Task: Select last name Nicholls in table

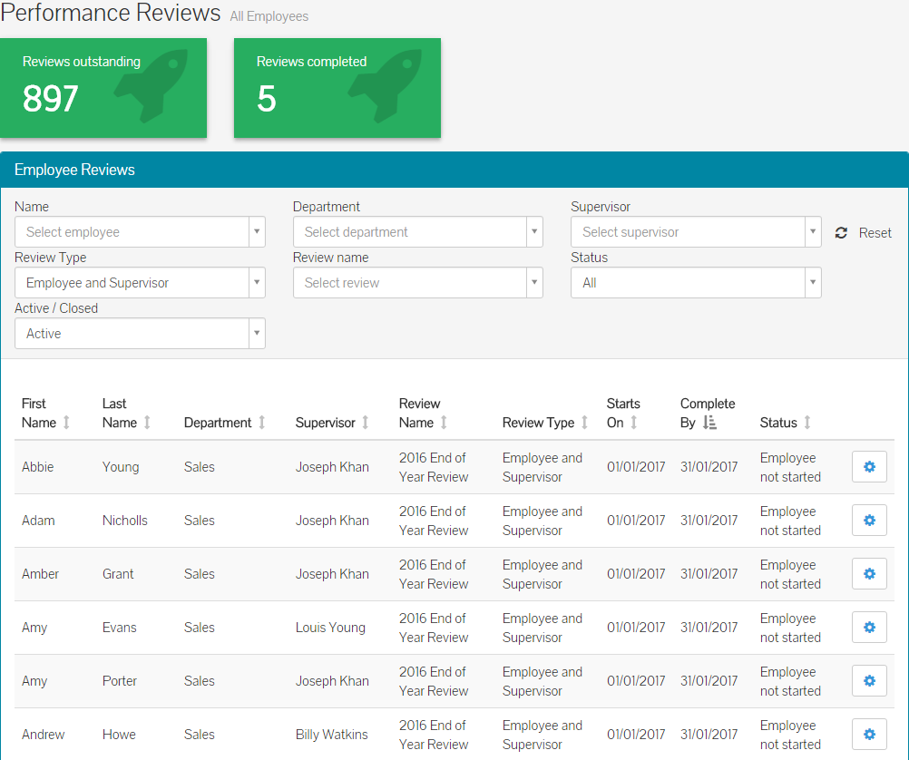Action: pos(124,520)
